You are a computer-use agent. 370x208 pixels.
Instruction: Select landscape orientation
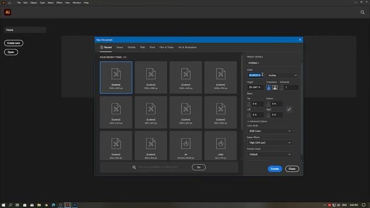275,87
